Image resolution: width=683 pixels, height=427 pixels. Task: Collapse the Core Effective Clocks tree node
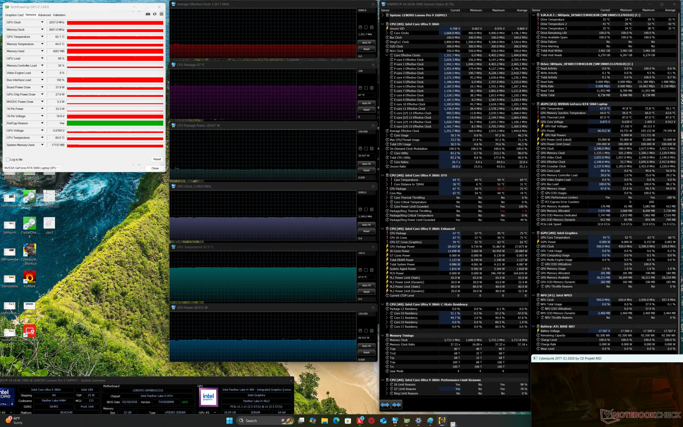pyautogui.click(x=387, y=55)
